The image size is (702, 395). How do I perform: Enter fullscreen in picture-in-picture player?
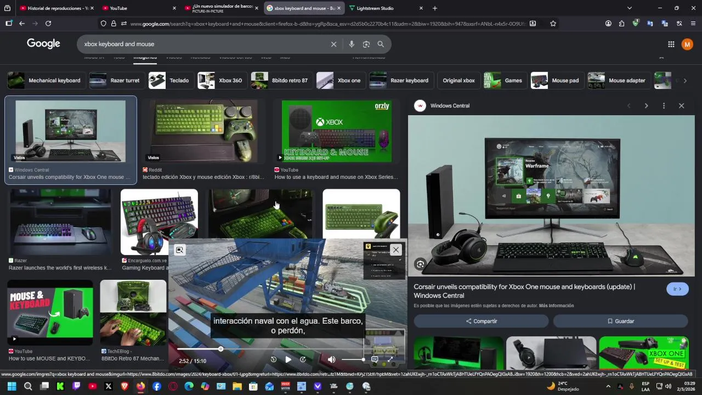click(390, 359)
